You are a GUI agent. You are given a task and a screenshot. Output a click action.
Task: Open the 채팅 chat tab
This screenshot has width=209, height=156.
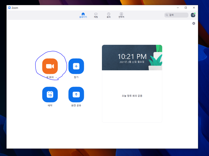[96, 15]
